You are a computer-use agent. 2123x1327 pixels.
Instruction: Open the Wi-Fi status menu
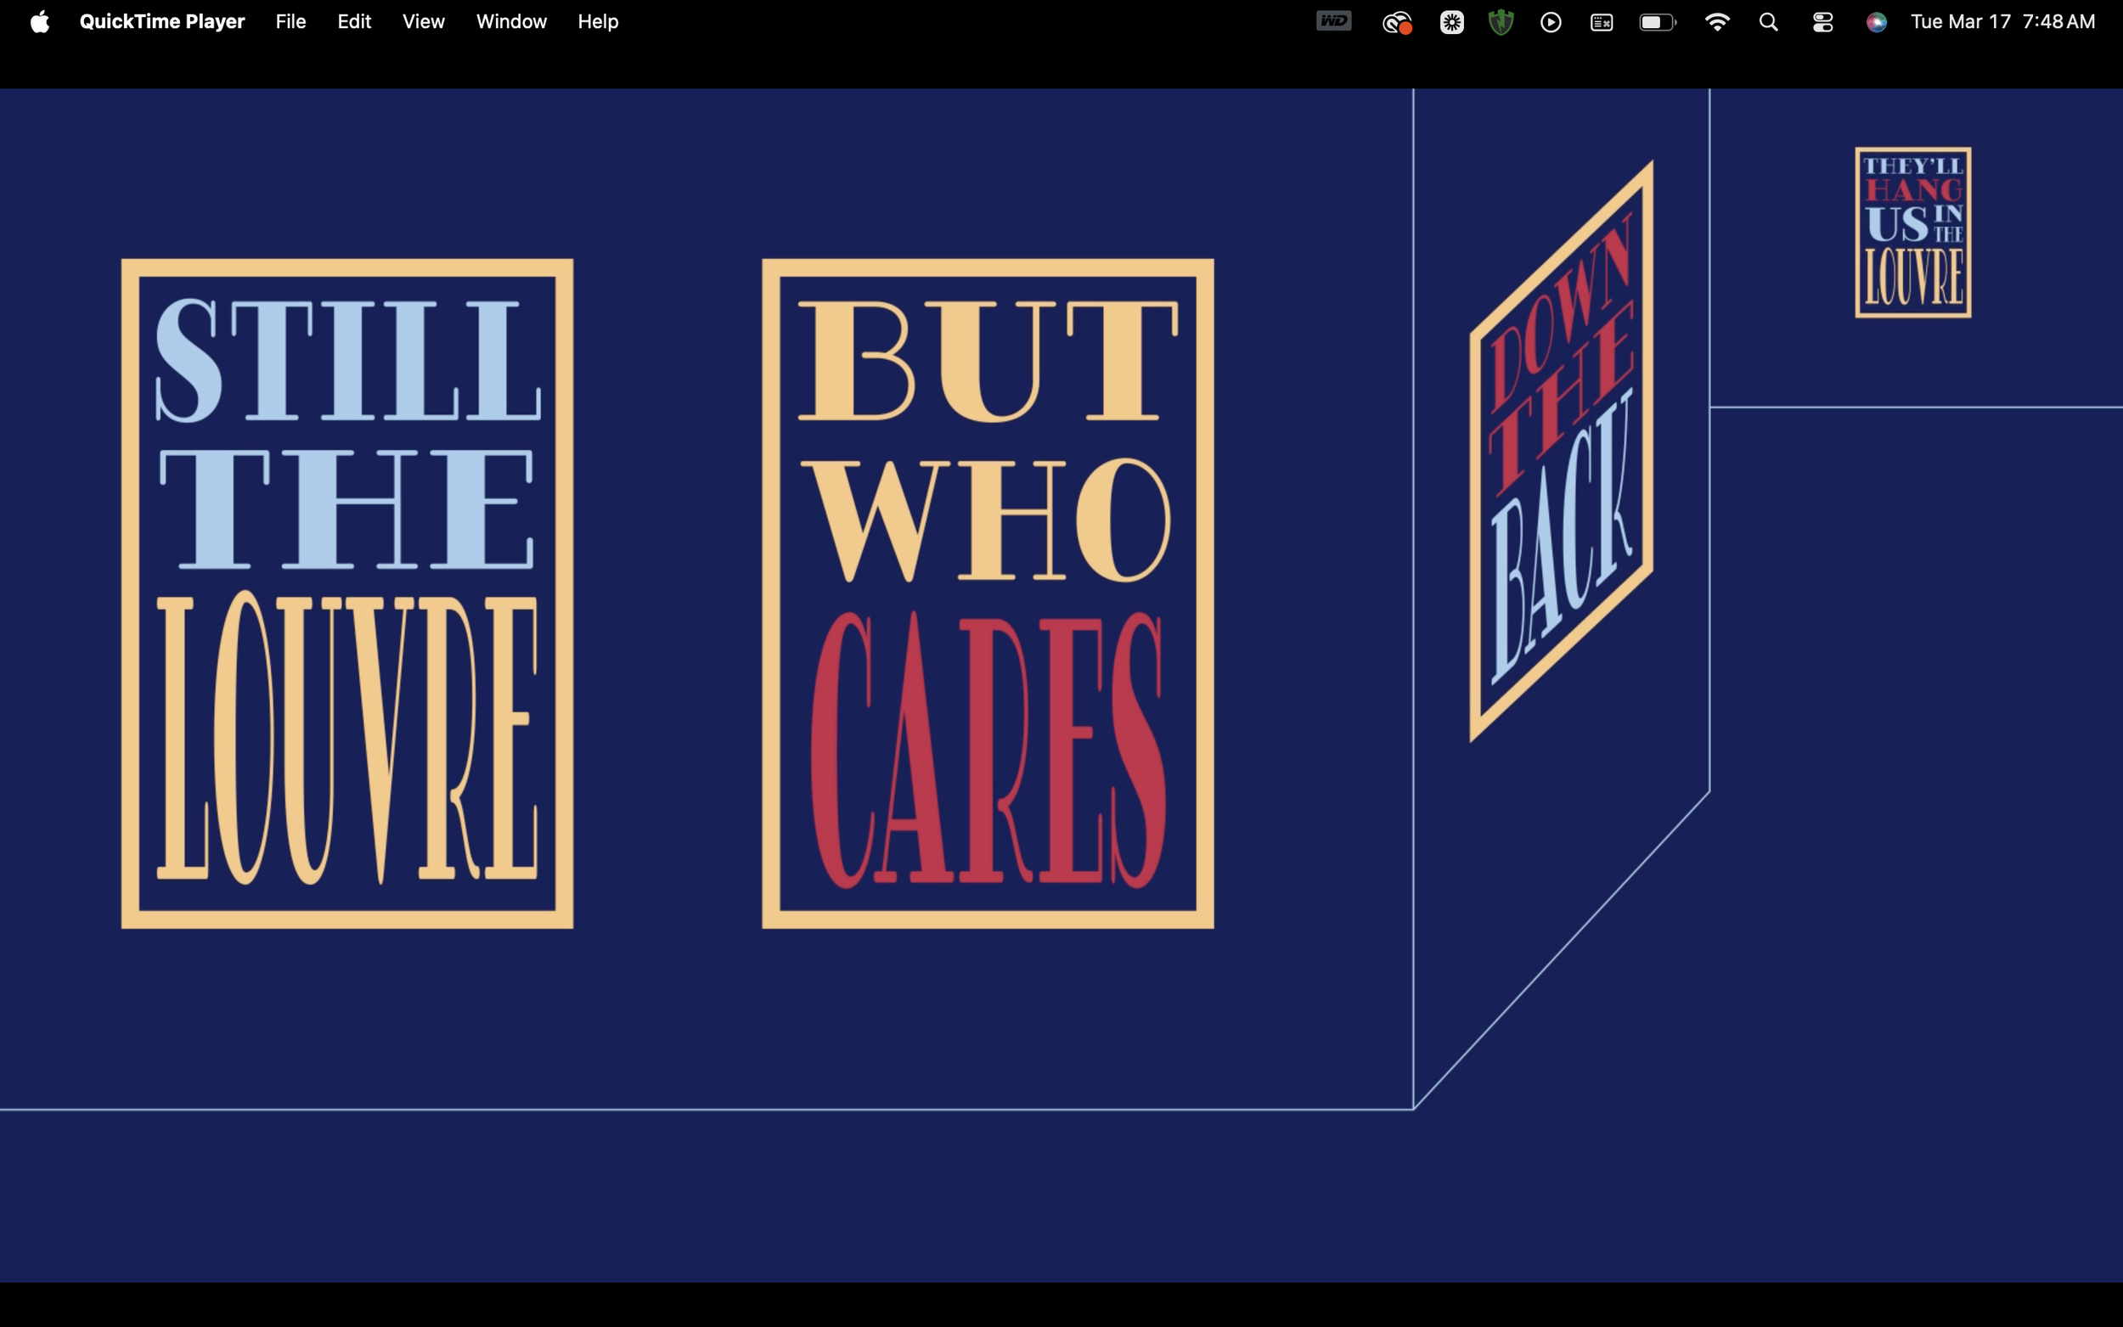(x=1716, y=23)
